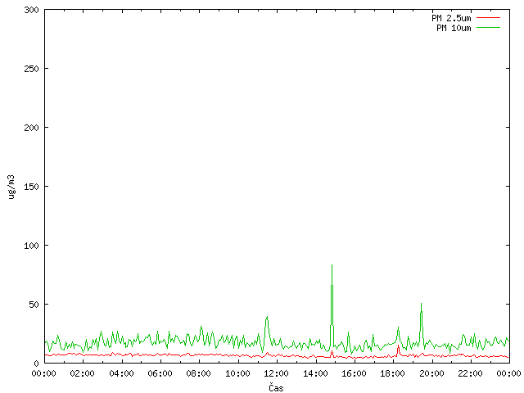Click the Čas x-axis title
The image size is (524, 393).
tap(276, 387)
